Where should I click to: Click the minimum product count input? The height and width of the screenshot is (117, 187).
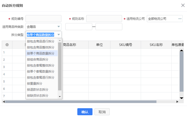tap(79, 27)
